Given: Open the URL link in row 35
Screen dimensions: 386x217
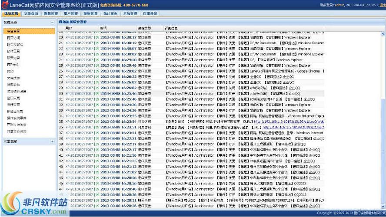Looking at the screenshot, I should point(289,122).
